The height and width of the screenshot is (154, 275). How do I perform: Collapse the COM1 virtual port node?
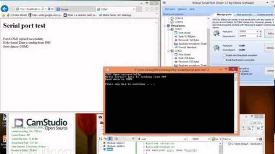168,29
